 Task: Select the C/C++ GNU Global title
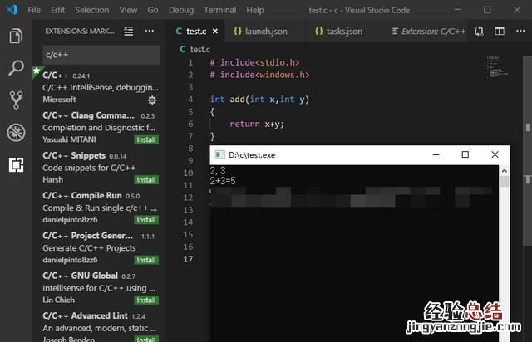point(80,276)
